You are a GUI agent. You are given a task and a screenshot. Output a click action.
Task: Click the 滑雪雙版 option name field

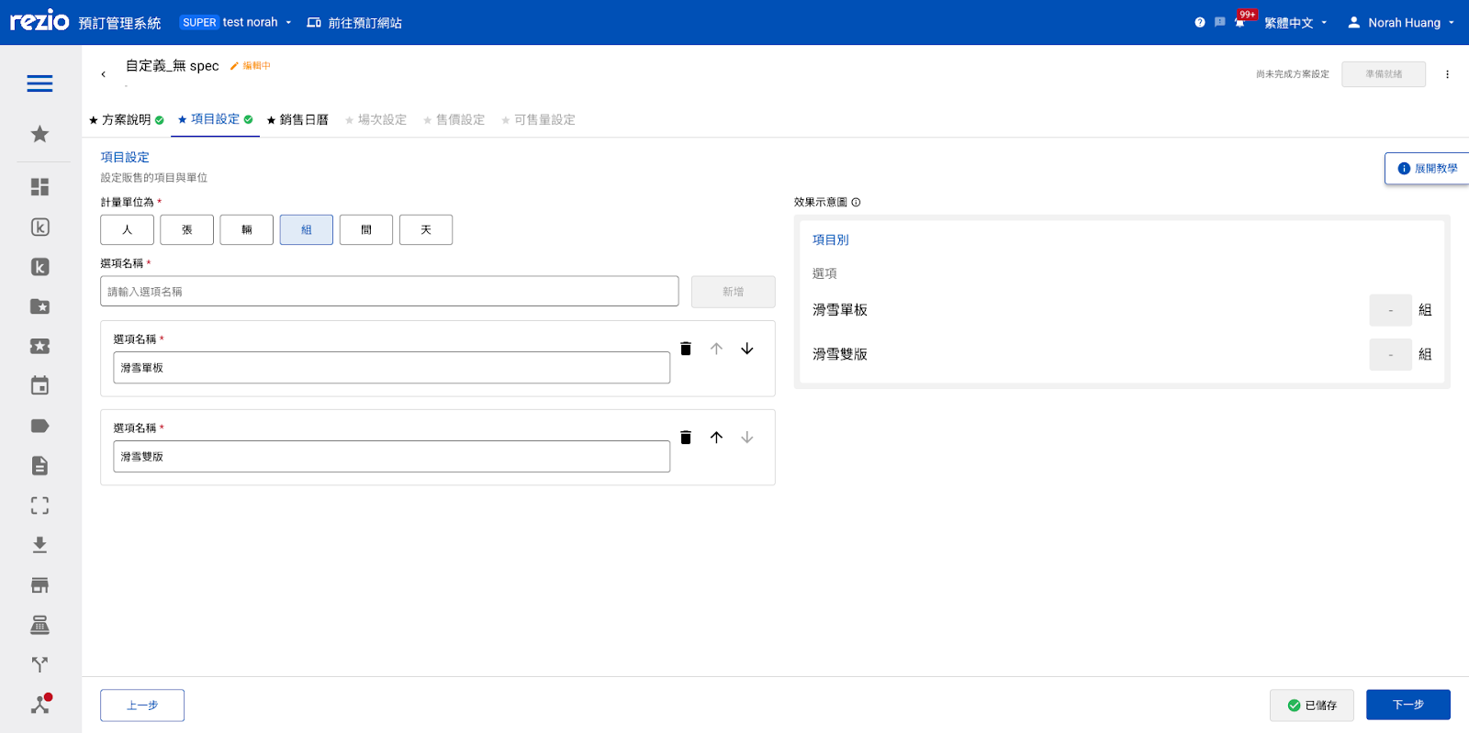(392, 457)
